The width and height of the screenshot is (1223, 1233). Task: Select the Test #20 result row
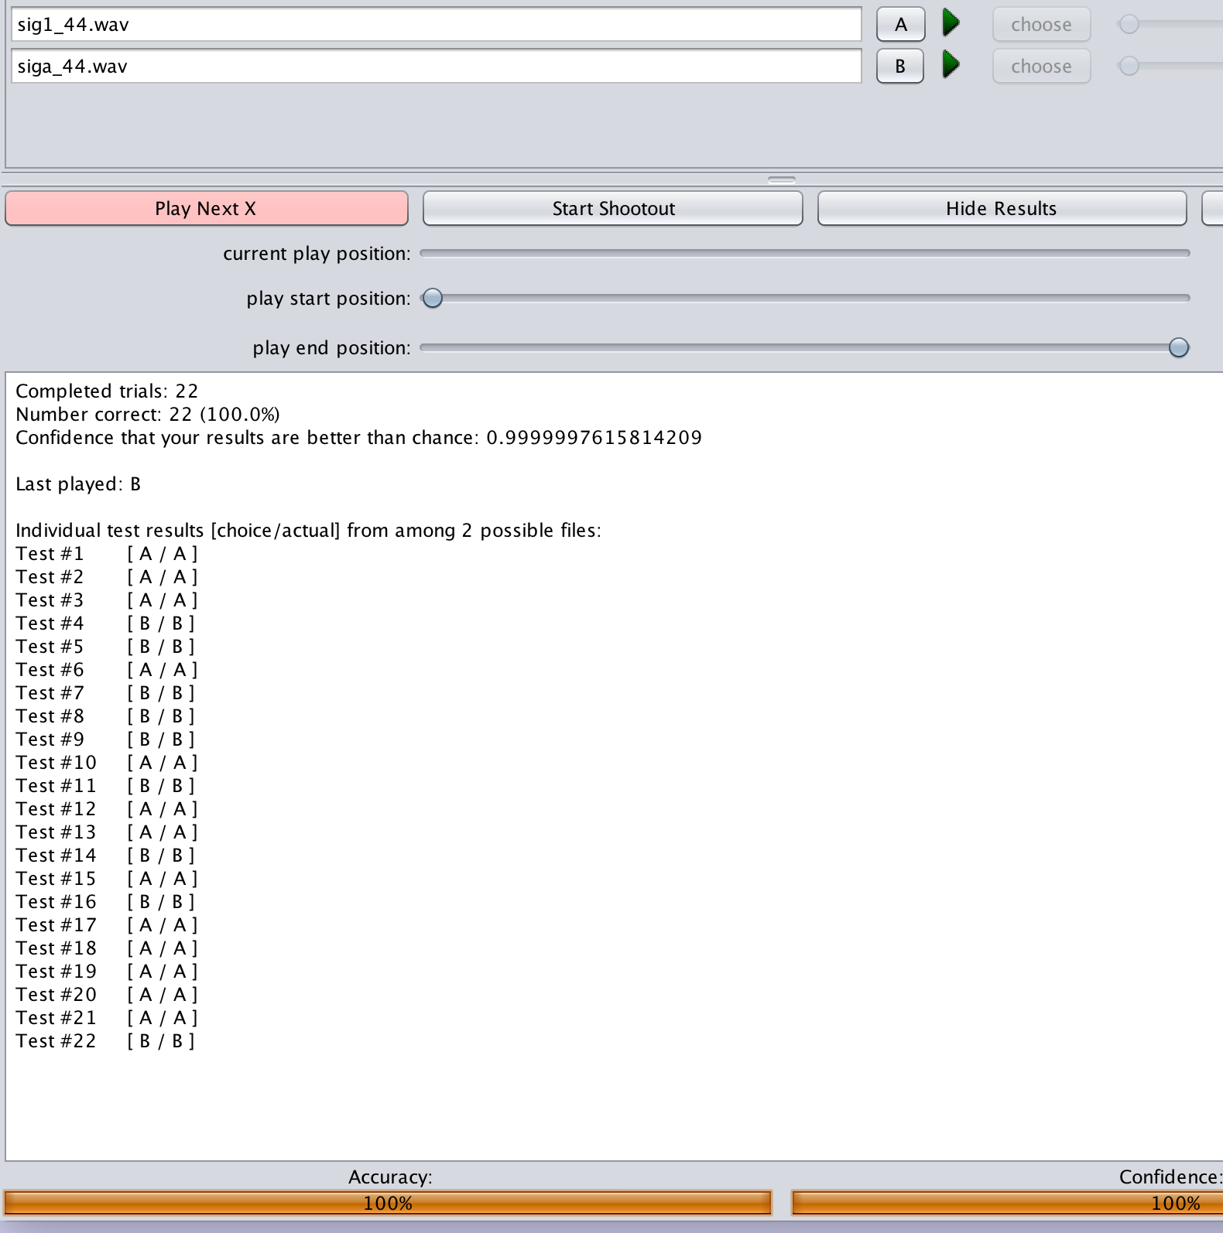coord(107,994)
